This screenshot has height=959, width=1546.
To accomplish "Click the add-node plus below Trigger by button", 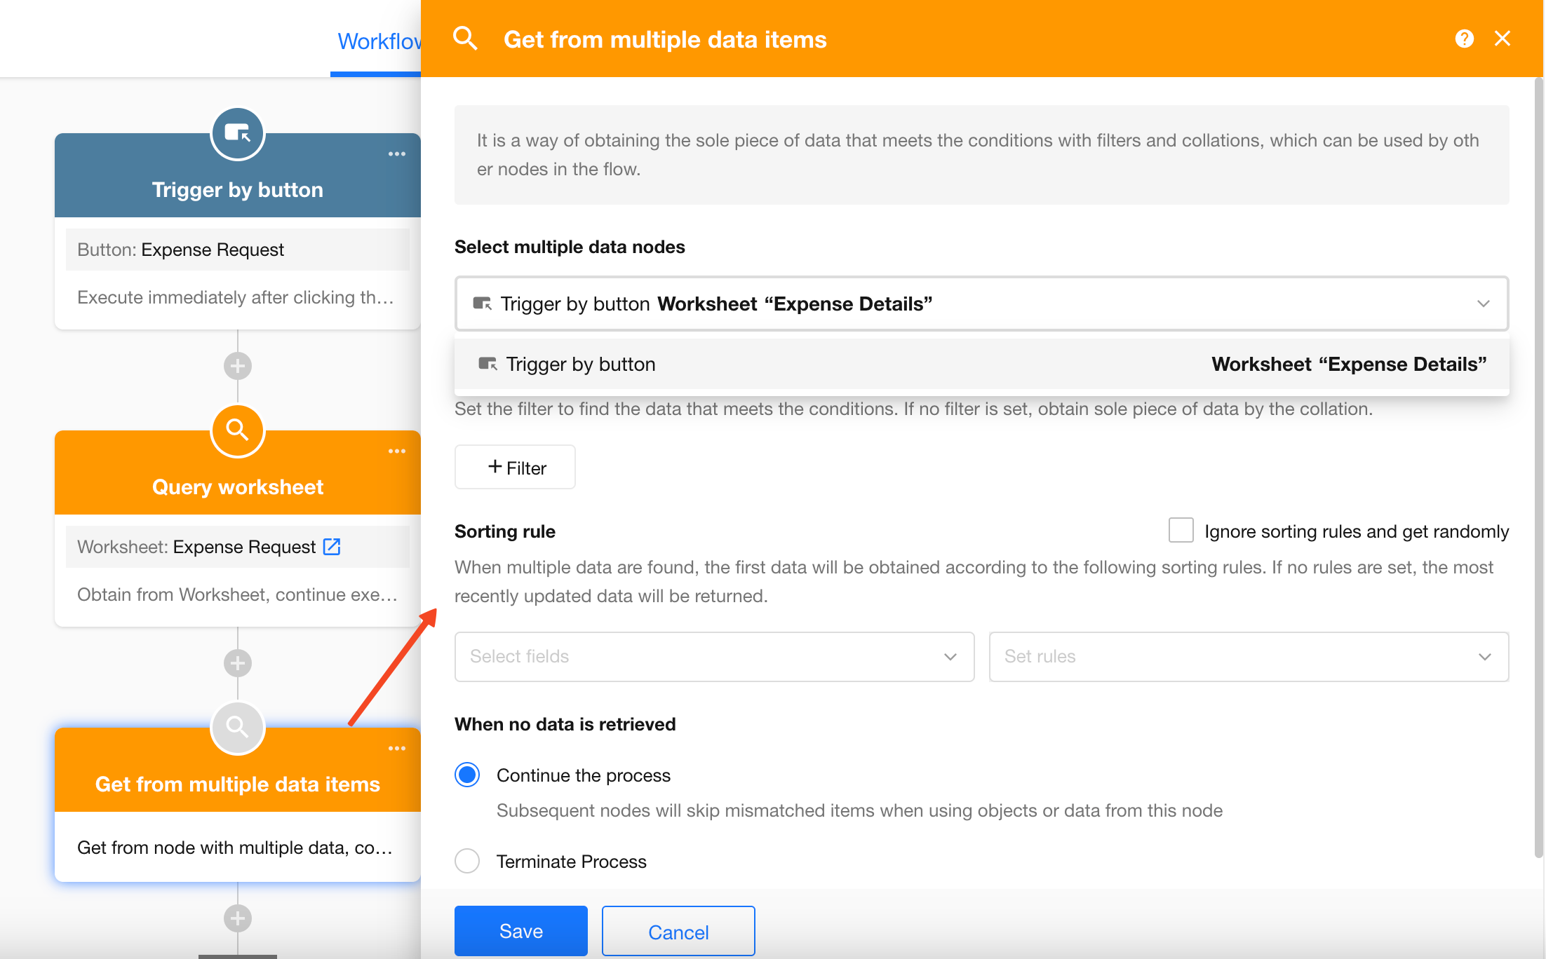I will pyautogui.click(x=238, y=365).
